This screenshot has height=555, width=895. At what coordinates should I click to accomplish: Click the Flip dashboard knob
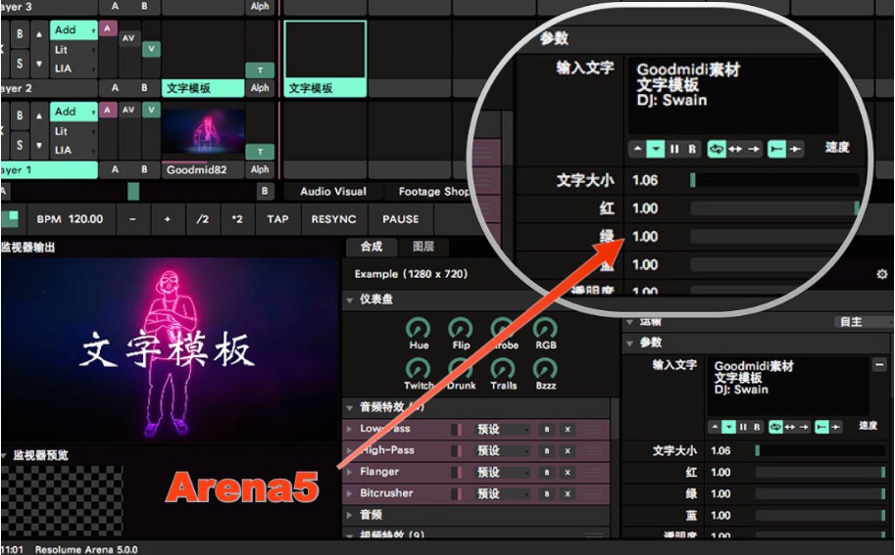click(x=461, y=329)
